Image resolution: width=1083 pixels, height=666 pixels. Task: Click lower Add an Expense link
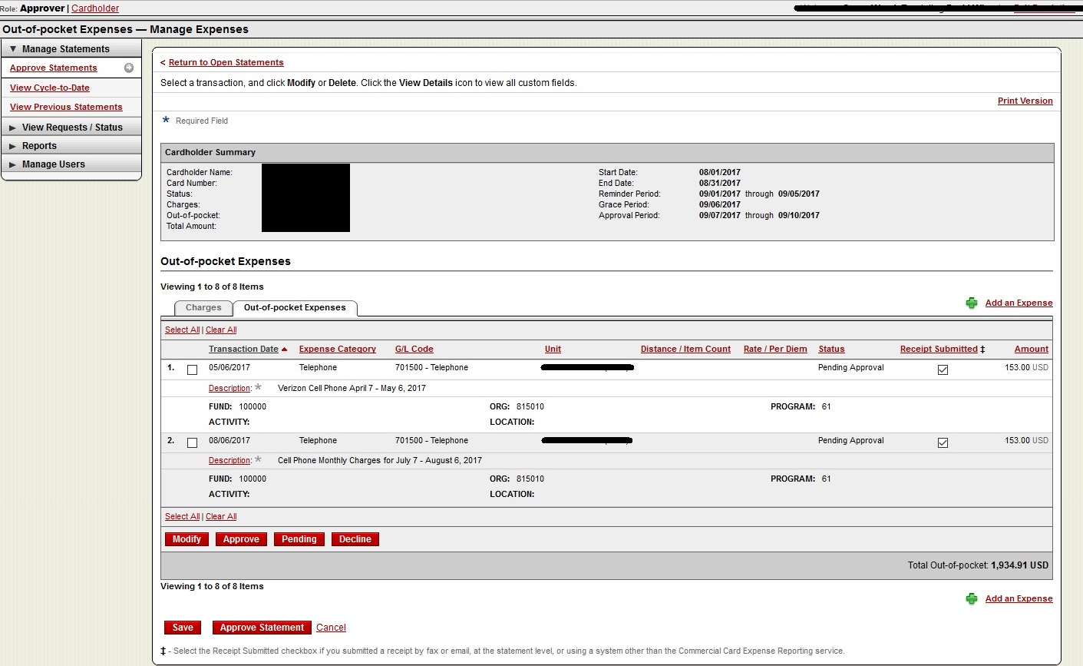tap(1019, 598)
